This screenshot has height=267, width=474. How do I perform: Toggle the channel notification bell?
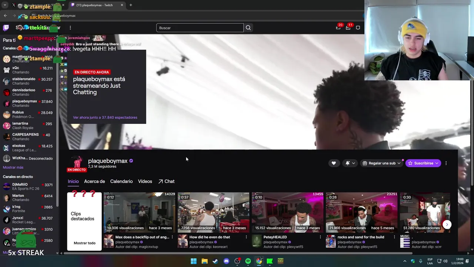(348, 163)
